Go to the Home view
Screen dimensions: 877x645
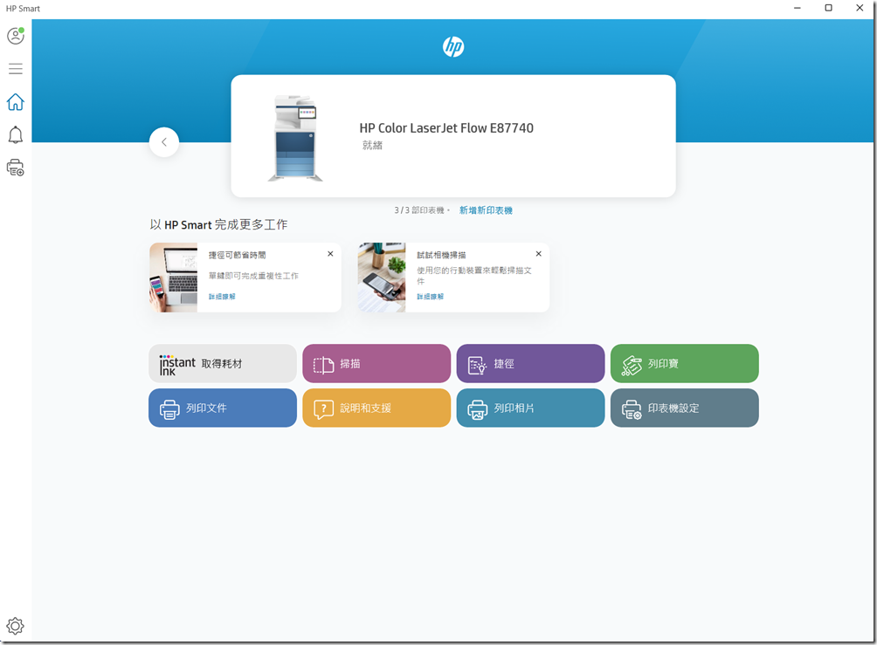click(x=16, y=102)
